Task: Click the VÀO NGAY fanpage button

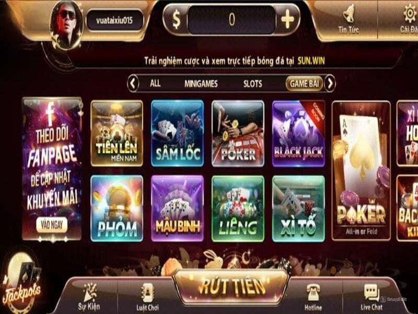Action: pyautogui.click(x=52, y=225)
